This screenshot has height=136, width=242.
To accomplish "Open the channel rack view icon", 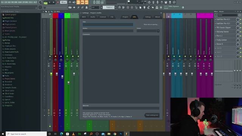I will [x=128, y=7].
